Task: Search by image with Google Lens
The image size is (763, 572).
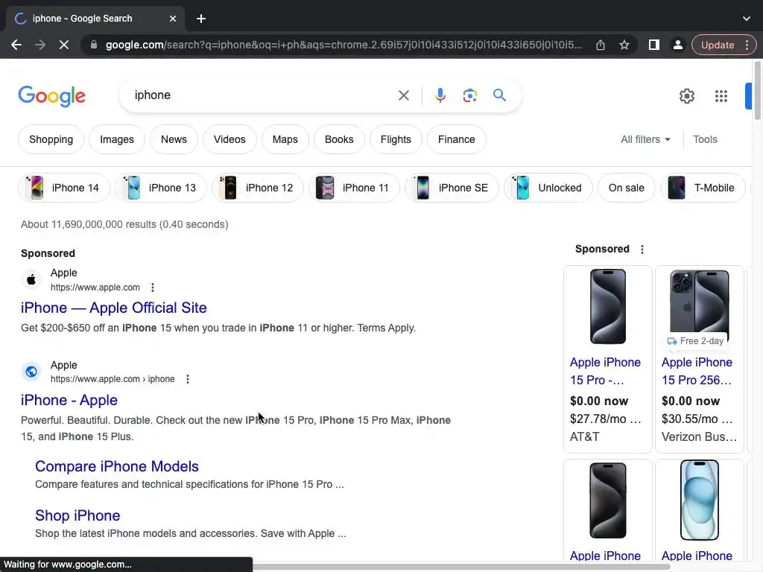Action: click(469, 95)
